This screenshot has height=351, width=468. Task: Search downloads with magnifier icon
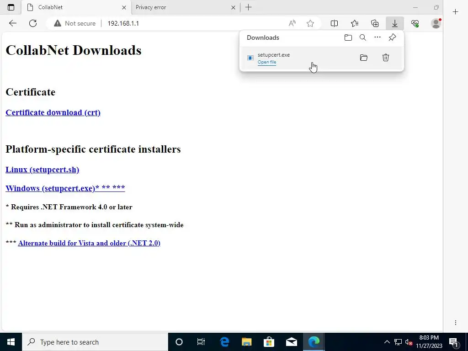pyautogui.click(x=362, y=37)
